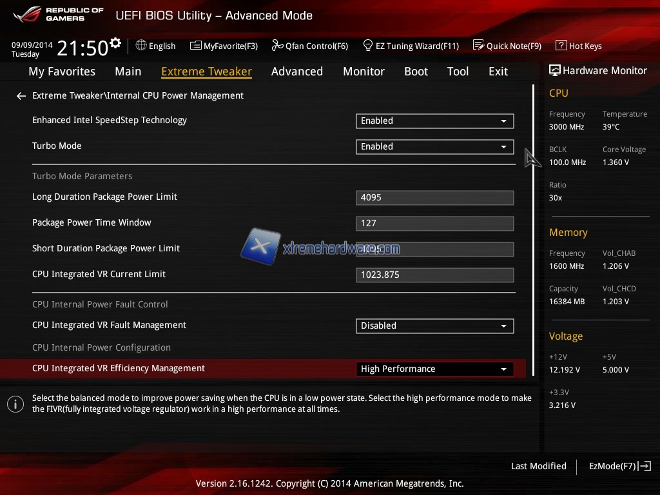Go to the Boot tab
This screenshot has height=495, width=660.
[416, 72]
